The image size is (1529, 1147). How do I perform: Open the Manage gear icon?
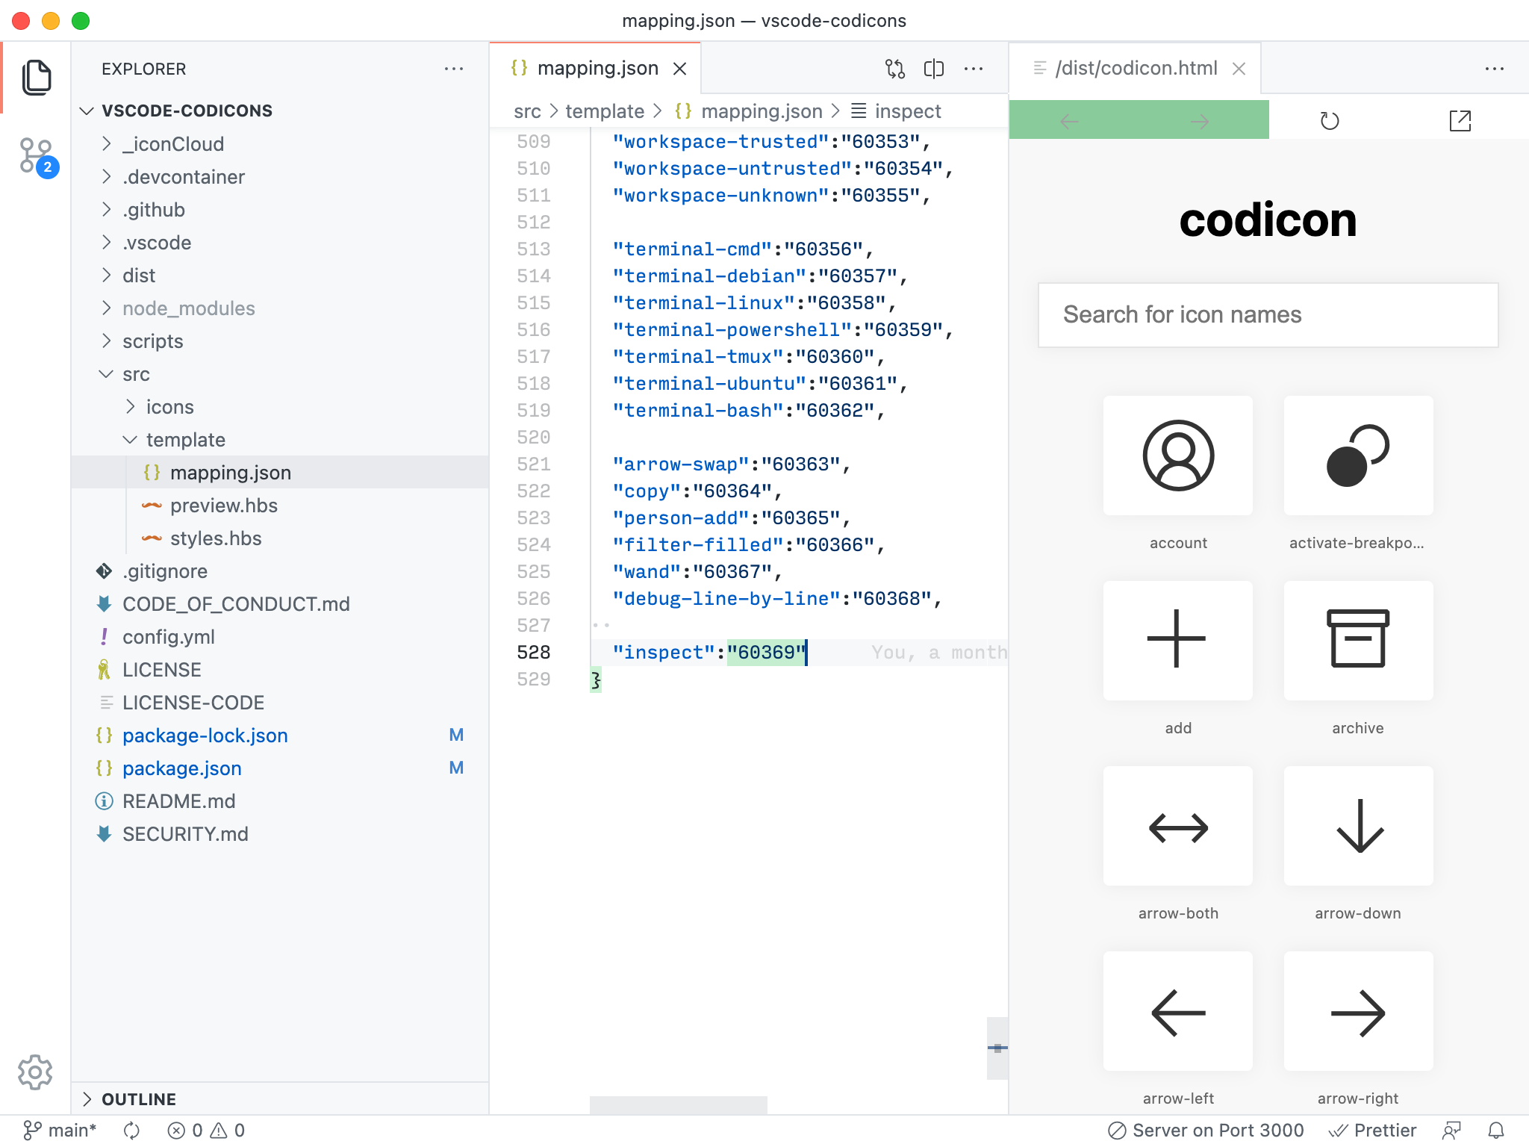point(35,1072)
